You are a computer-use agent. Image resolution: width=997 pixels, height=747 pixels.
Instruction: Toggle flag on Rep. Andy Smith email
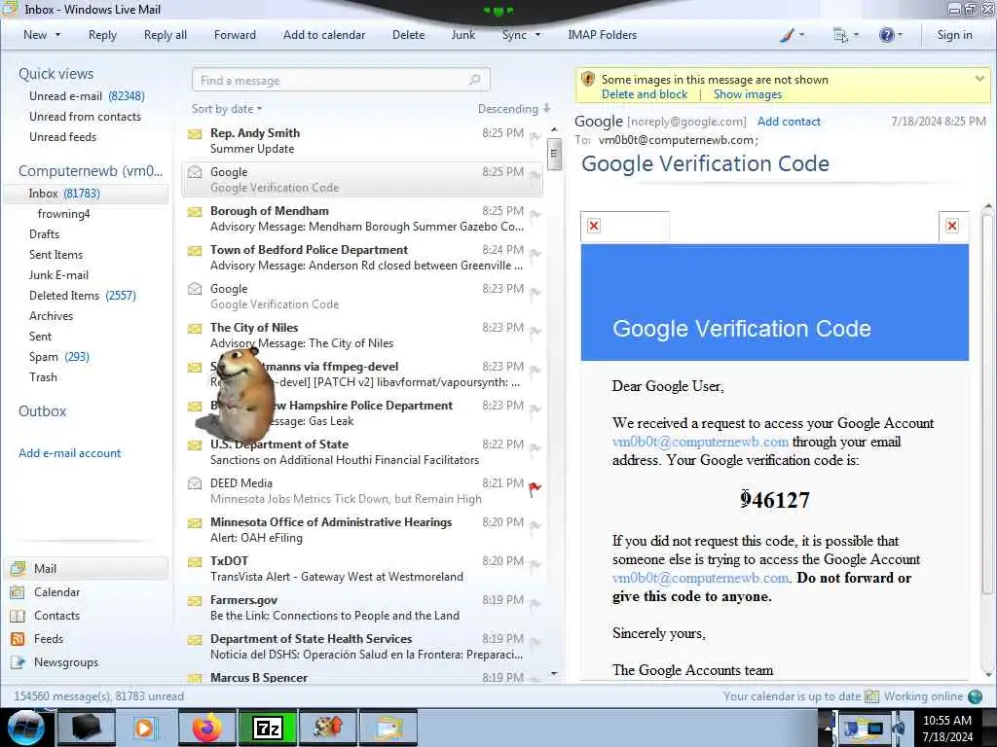pyautogui.click(x=535, y=136)
